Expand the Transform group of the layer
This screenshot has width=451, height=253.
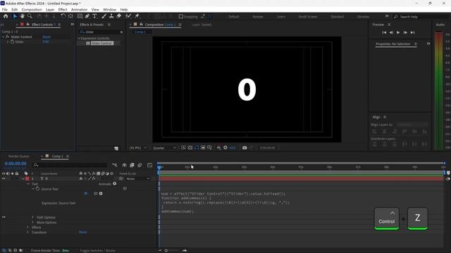point(28,233)
